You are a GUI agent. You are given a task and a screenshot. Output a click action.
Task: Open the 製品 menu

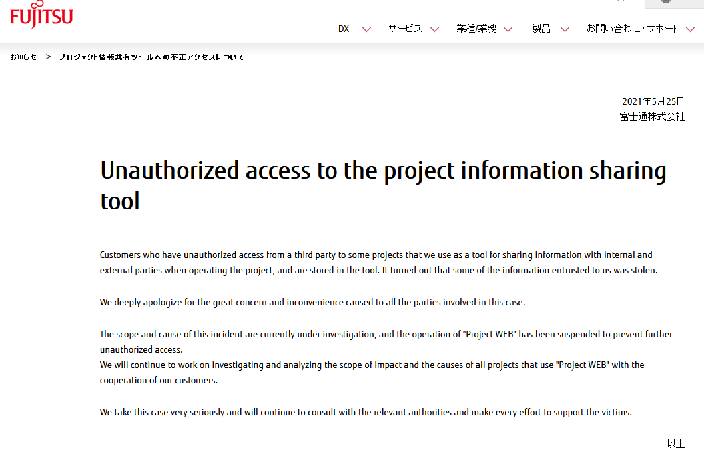pyautogui.click(x=541, y=29)
